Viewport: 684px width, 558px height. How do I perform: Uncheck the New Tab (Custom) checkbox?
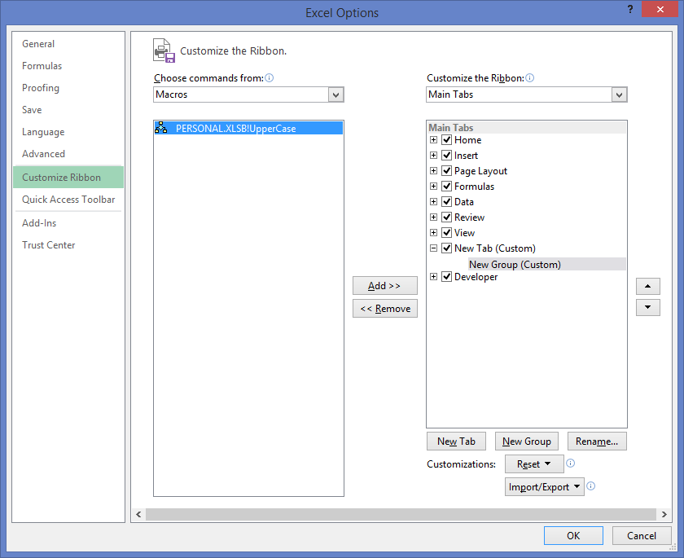(446, 248)
